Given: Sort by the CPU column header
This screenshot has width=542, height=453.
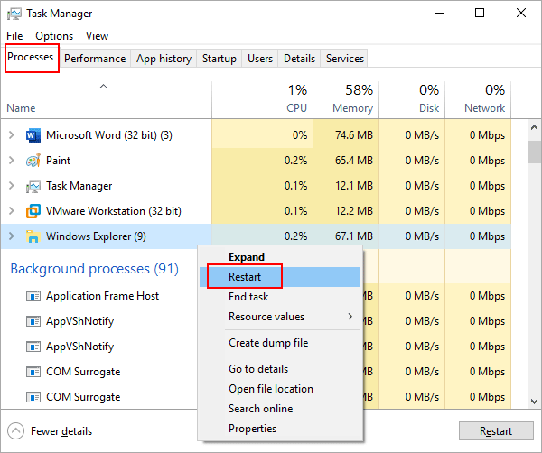Looking at the screenshot, I should [x=263, y=100].
